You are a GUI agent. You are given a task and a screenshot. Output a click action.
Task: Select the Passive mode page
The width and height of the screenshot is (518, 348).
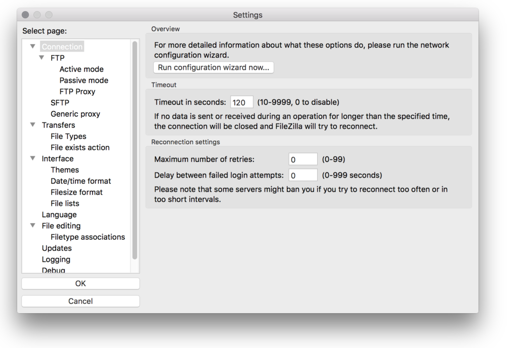83,80
